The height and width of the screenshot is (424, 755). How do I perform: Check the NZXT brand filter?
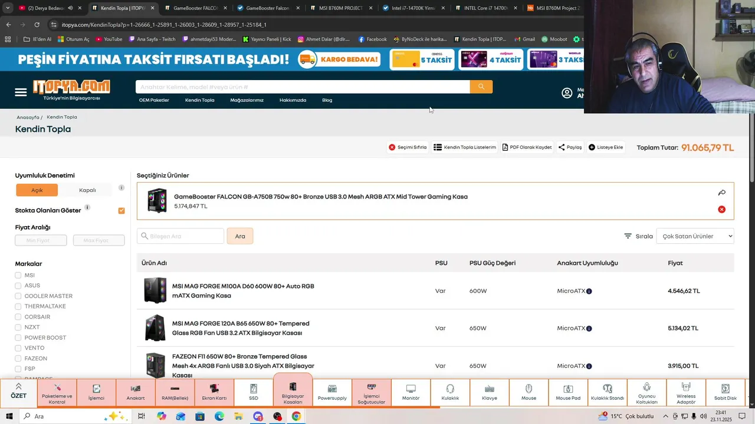click(18, 327)
